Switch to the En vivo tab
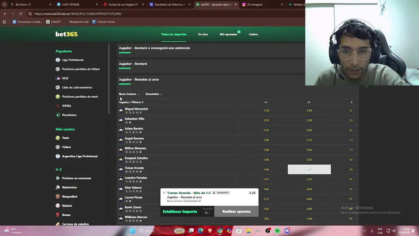The width and height of the screenshot is (419, 236). point(203,34)
